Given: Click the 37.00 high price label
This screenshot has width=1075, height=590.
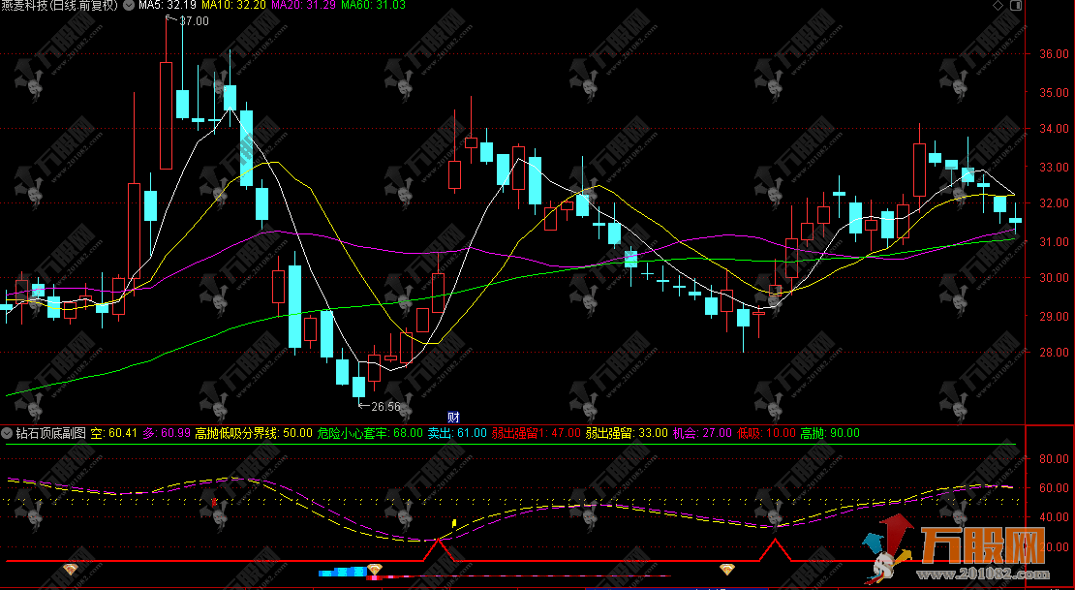Looking at the screenshot, I should (194, 21).
